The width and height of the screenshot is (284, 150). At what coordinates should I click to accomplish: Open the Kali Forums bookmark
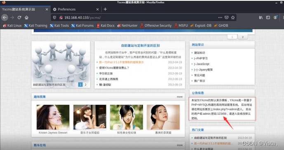[x=82, y=25]
